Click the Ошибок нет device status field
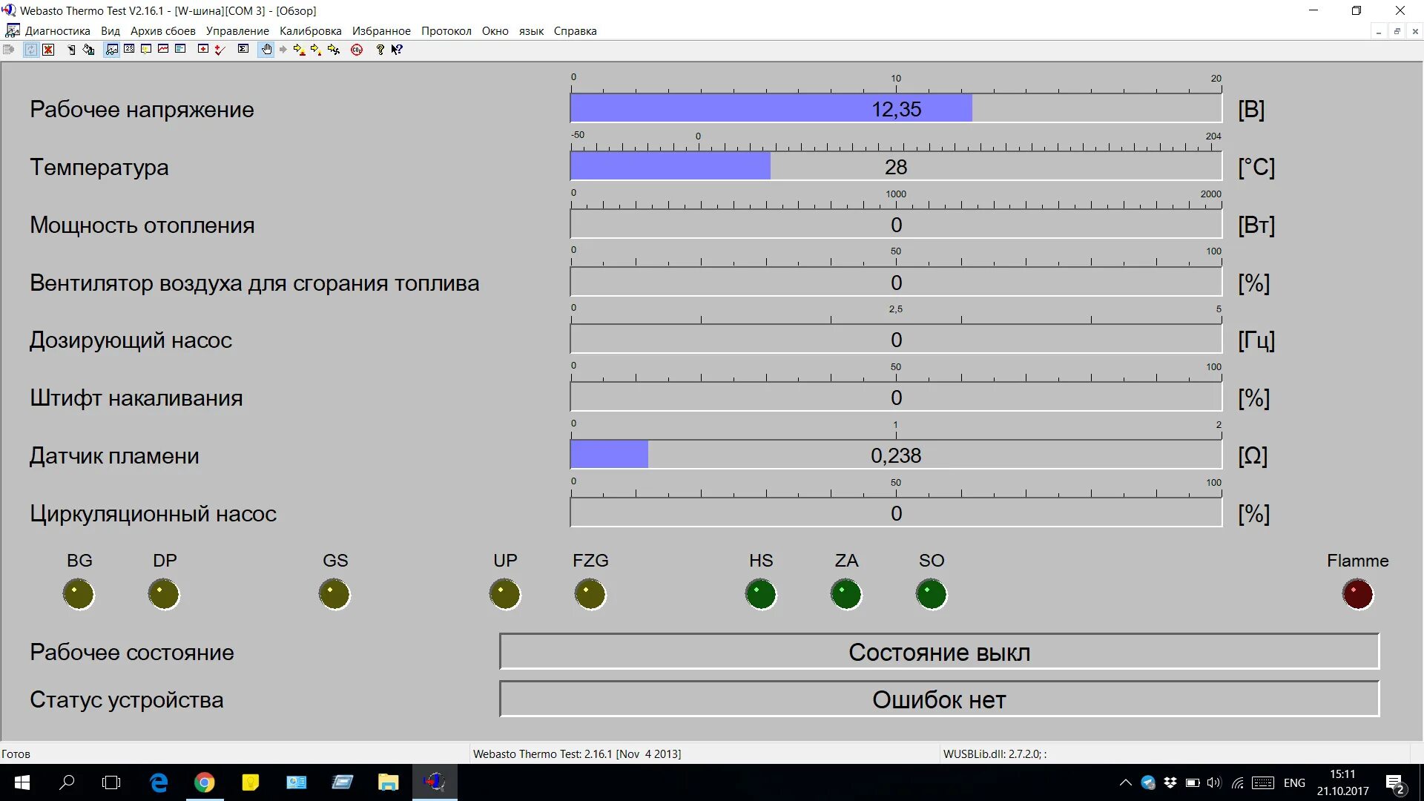This screenshot has height=801, width=1424. [939, 699]
